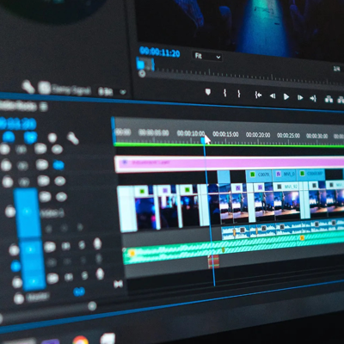
Task: Toggle Linked Selection in the timeline header
Action: tap(30, 138)
